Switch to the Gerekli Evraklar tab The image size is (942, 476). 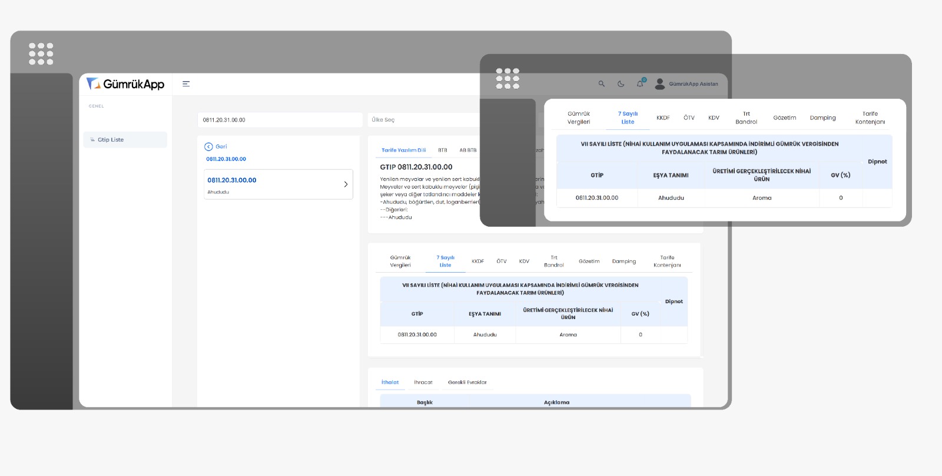[467, 383]
